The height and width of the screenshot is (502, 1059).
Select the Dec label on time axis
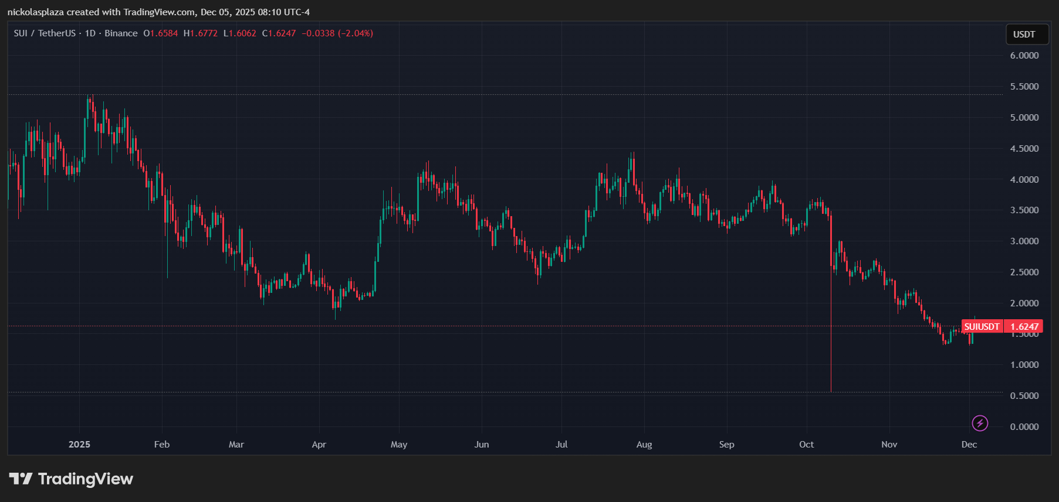[969, 445]
